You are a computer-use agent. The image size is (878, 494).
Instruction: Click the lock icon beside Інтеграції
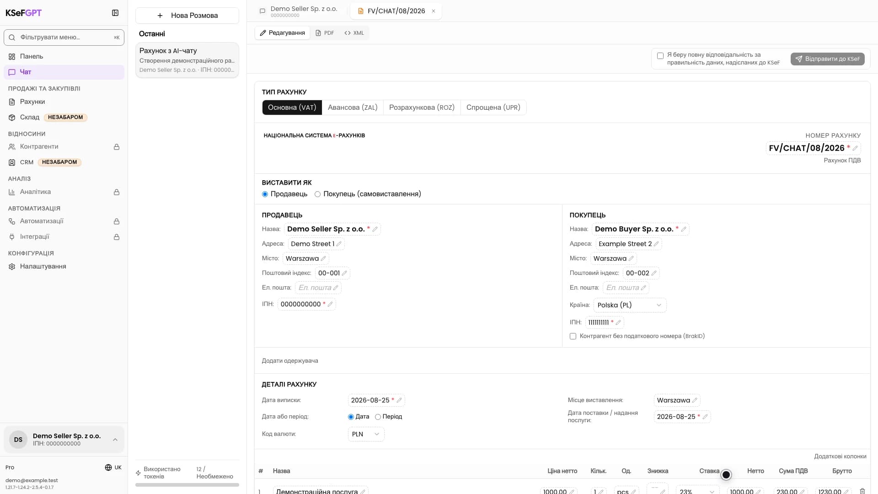117,237
